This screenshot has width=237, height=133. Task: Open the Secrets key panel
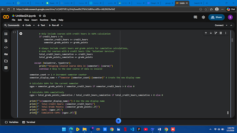(6, 54)
